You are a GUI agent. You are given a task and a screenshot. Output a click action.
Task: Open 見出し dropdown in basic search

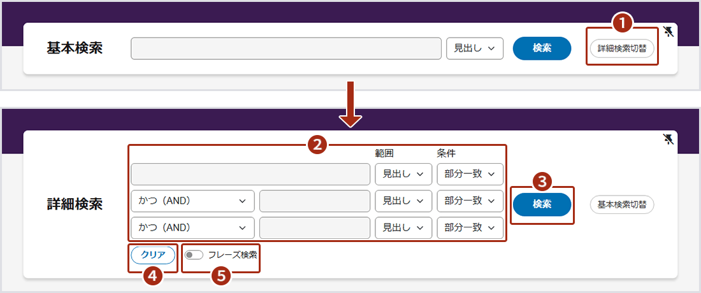pyautogui.click(x=475, y=48)
